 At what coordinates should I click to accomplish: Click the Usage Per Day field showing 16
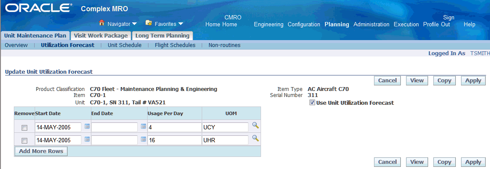point(174,140)
